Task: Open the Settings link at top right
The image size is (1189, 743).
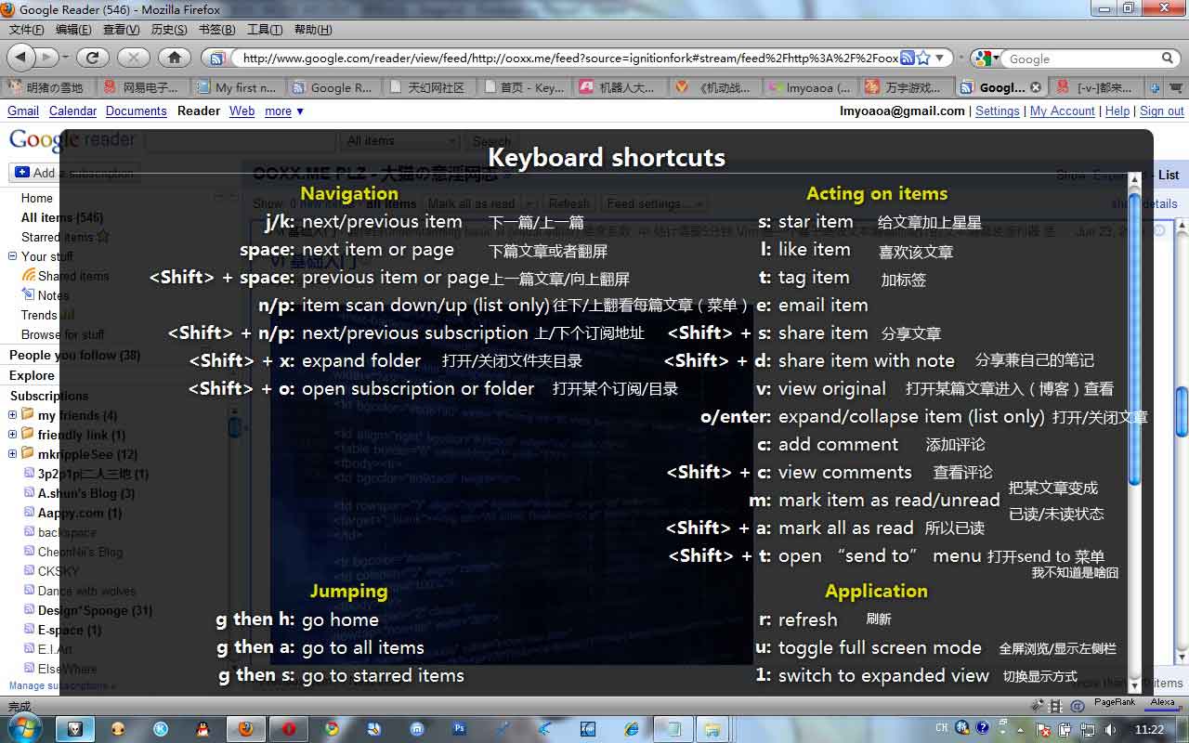Action: 998,111
